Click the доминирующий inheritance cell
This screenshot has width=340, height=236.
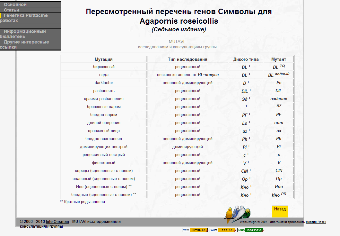[187, 146]
